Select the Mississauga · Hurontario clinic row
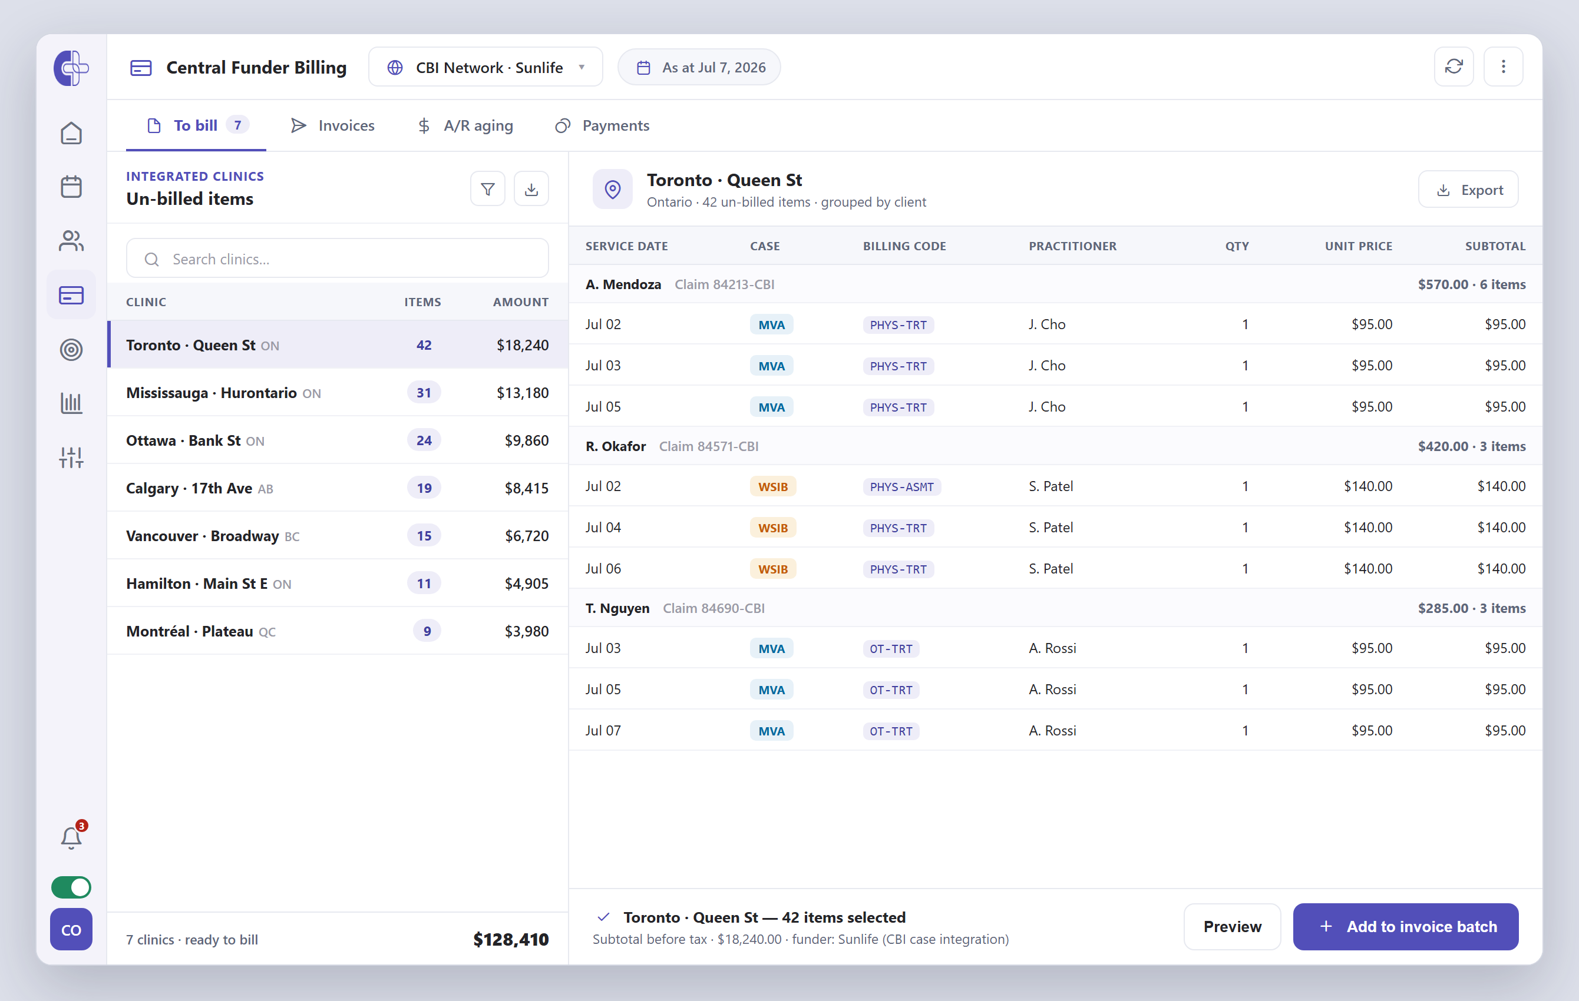Image resolution: width=1579 pixels, height=1001 pixels. tap(338, 393)
